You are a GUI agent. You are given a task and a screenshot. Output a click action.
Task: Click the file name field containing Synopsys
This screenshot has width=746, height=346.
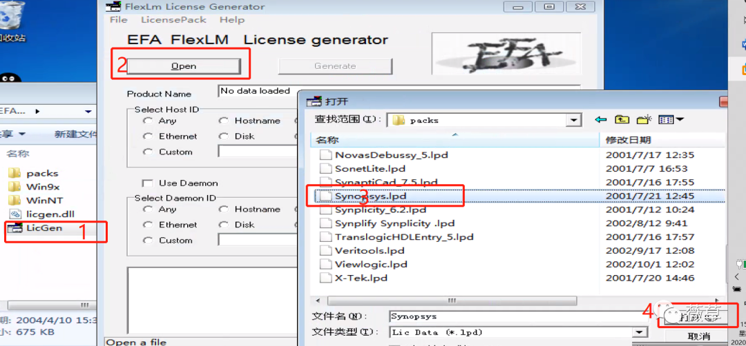pyautogui.click(x=519, y=316)
